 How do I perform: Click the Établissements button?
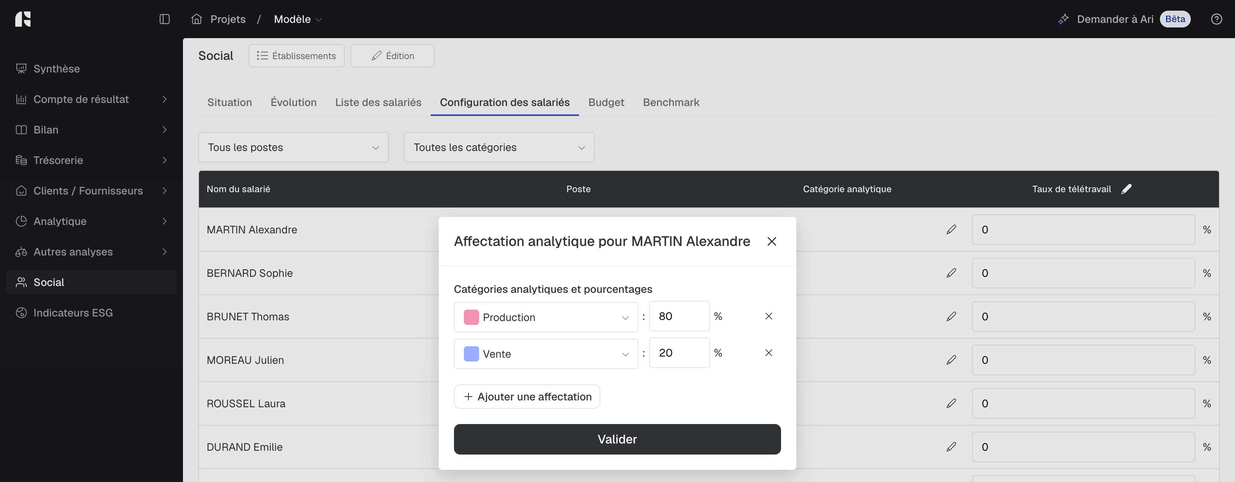coord(296,56)
